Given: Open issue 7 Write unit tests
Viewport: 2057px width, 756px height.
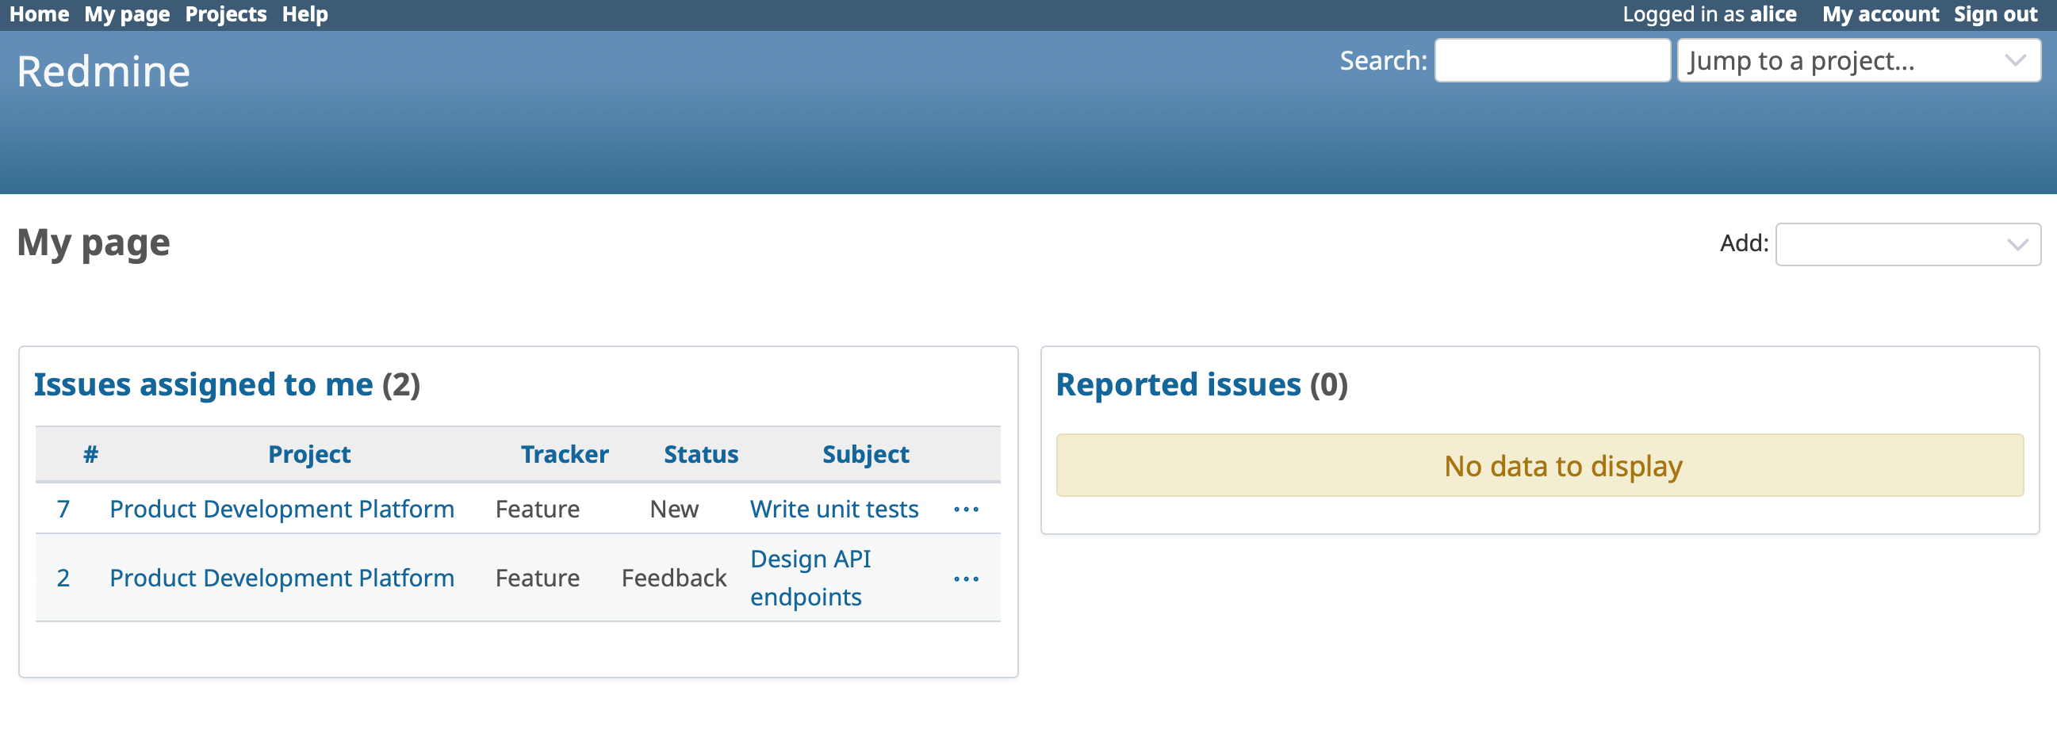Looking at the screenshot, I should [833, 509].
